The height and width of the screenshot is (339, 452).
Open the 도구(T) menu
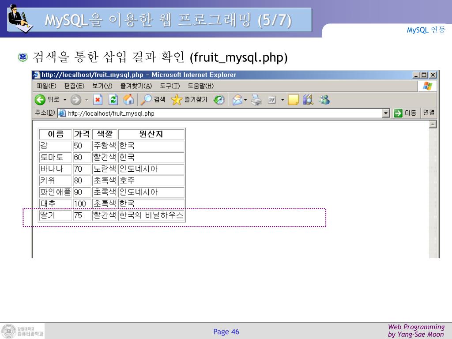(170, 86)
